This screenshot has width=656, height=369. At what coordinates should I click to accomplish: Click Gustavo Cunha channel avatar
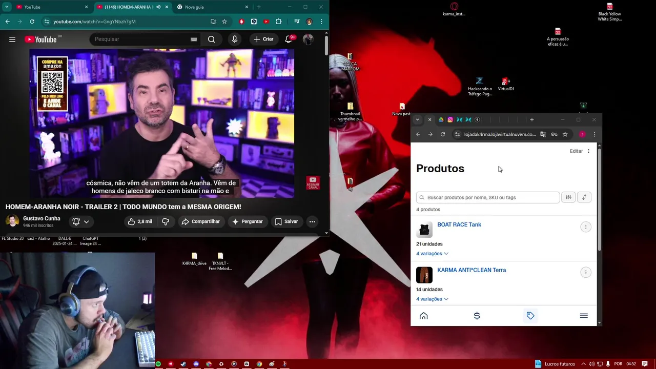click(12, 221)
